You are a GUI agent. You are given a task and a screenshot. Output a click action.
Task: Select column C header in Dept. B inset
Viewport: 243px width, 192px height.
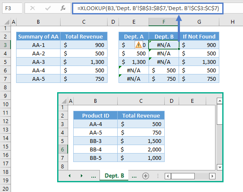(141, 101)
